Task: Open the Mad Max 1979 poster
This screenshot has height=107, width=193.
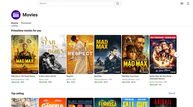Action: click(107, 54)
